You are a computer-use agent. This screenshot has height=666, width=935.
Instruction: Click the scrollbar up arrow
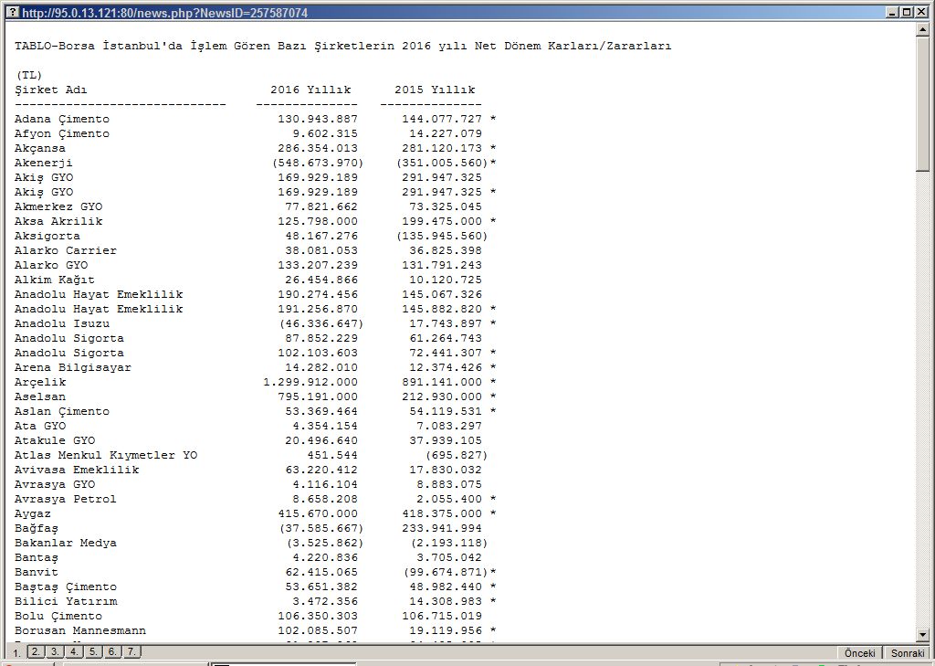(x=922, y=28)
